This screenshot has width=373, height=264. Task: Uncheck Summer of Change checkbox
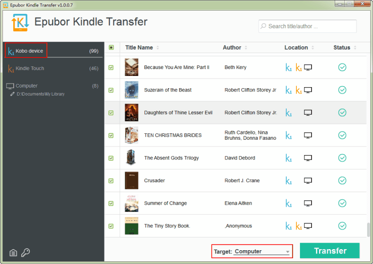[x=111, y=203]
